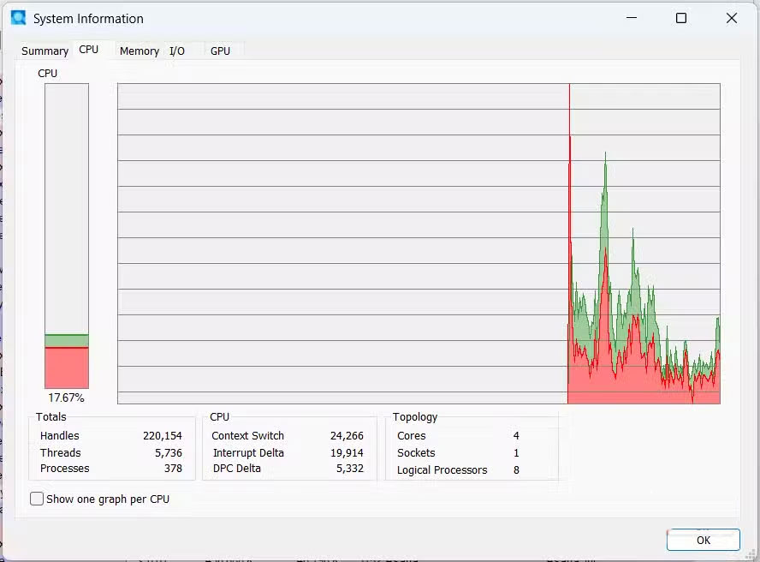The width and height of the screenshot is (760, 562).
Task: Maximize the System Information window
Action: (x=680, y=18)
